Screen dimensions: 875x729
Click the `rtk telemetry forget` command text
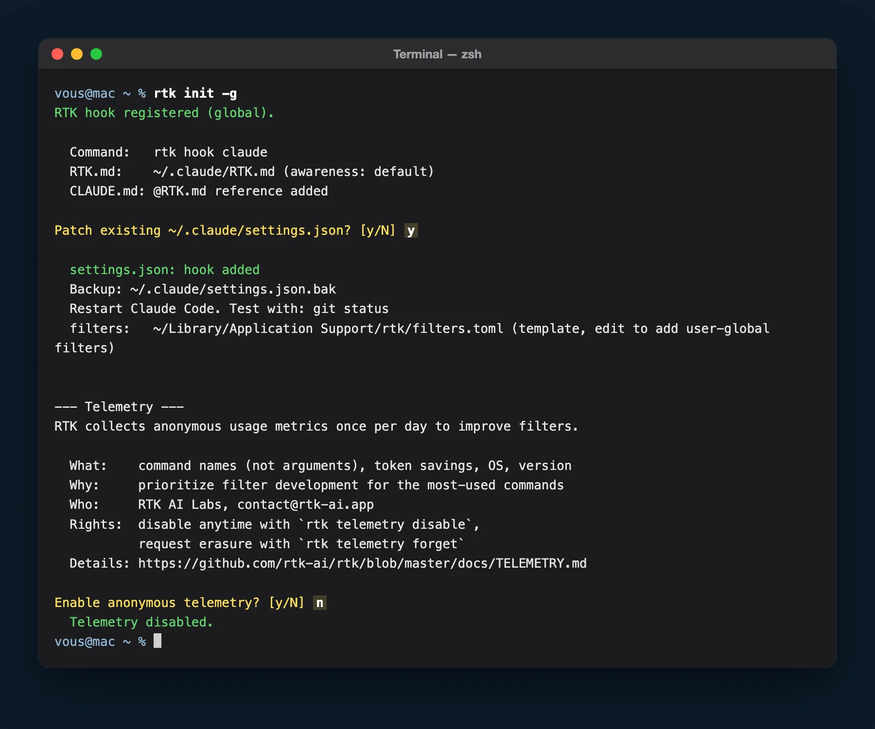tap(382, 544)
